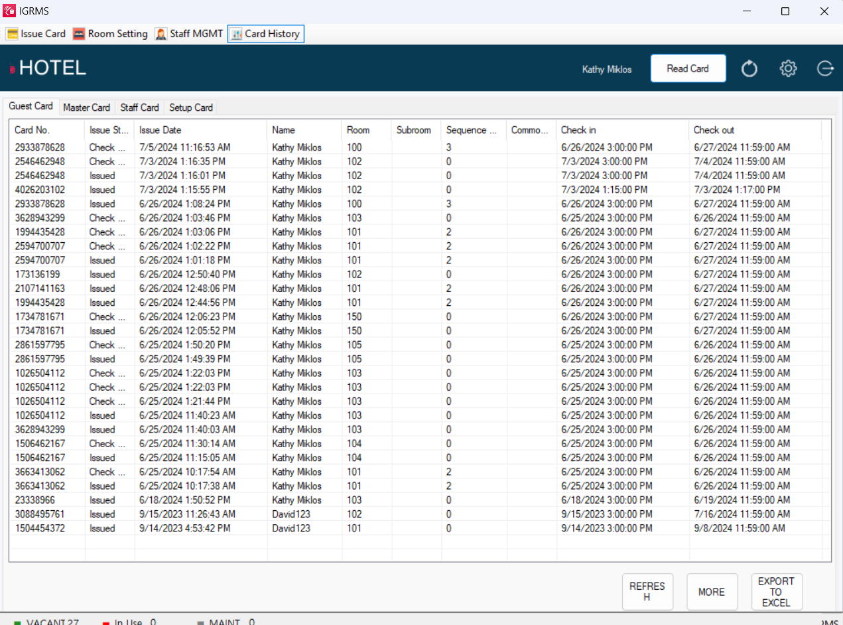Click the Issue St... column header
Viewport: 843px width, 625px height.
109,130
